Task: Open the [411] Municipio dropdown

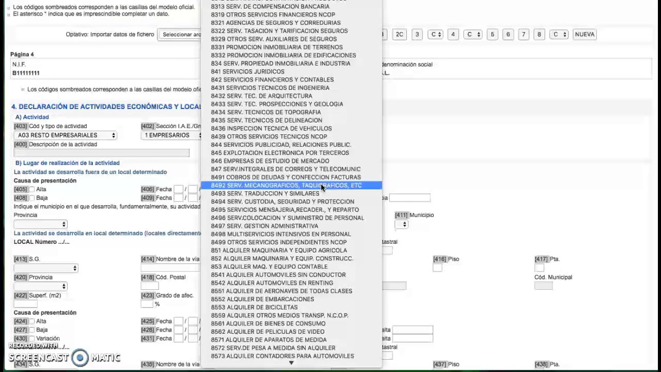Action: click(402, 224)
